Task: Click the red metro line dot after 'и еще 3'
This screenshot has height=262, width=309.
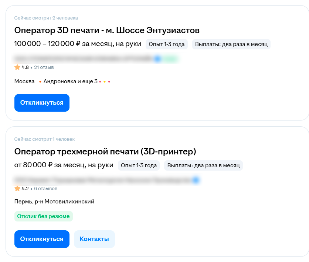Action: (x=100, y=81)
